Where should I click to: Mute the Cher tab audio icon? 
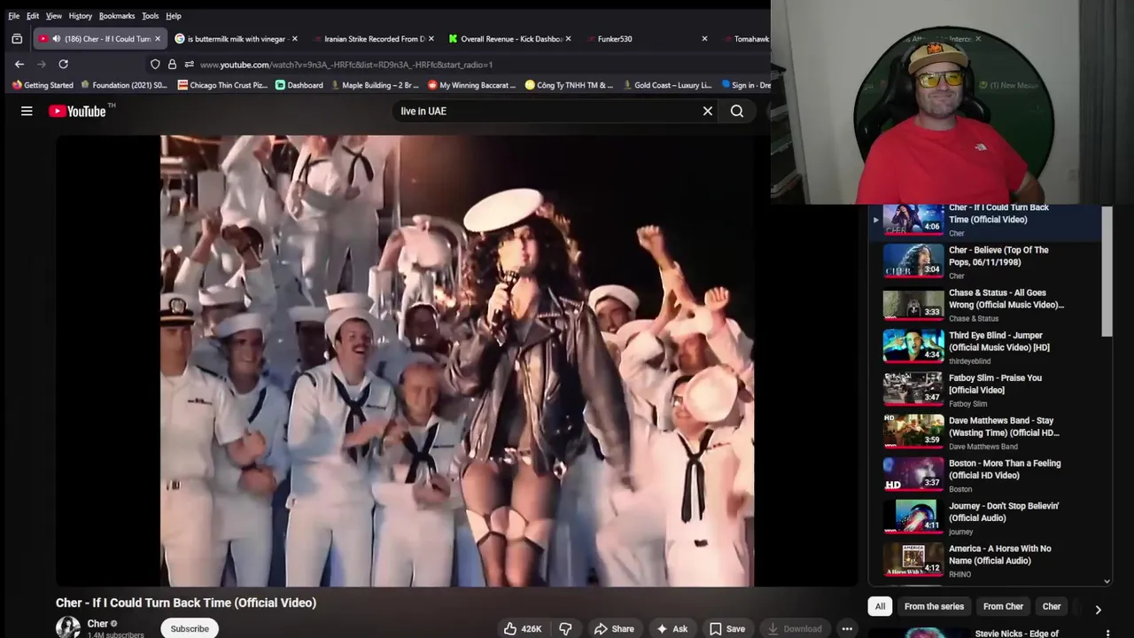coord(56,39)
